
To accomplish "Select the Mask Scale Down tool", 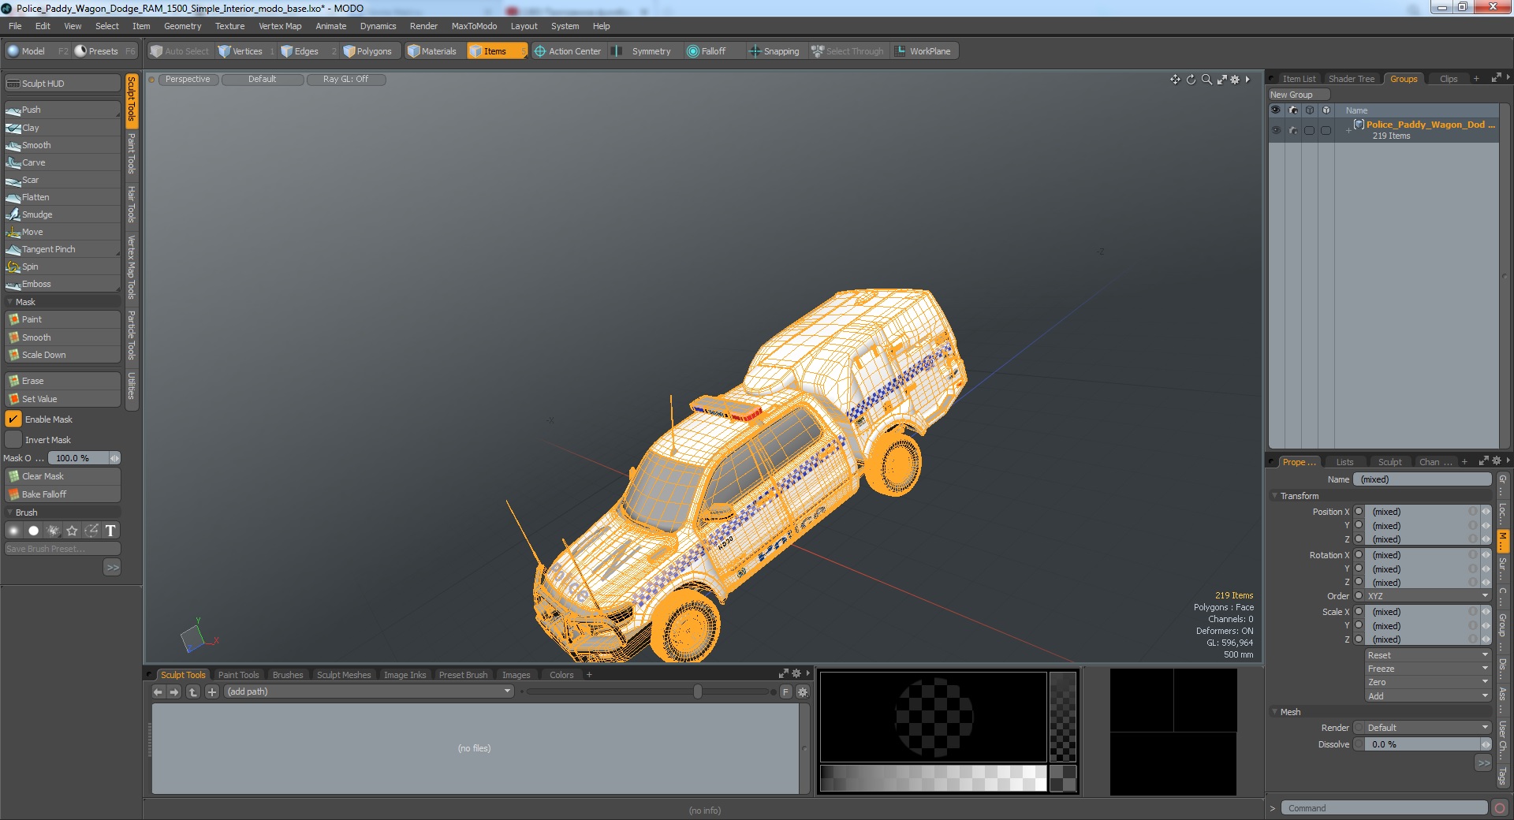I will pos(62,355).
